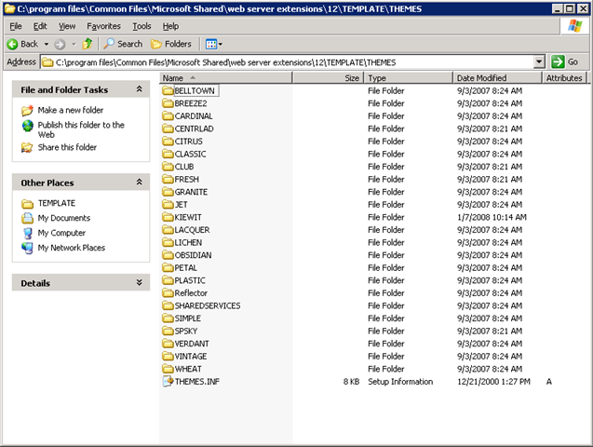The height and width of the screenshot is (447, 593).
Task: Sort by the Size column header
Action: click(328, 78)
